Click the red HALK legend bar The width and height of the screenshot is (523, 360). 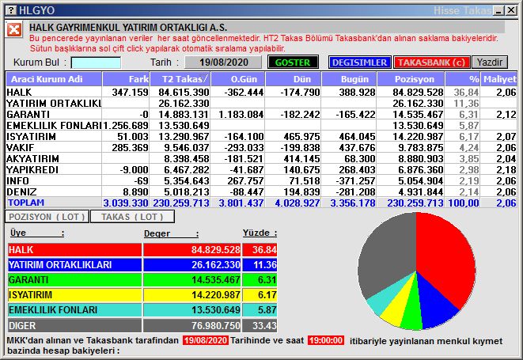click(x=74, y=249)
